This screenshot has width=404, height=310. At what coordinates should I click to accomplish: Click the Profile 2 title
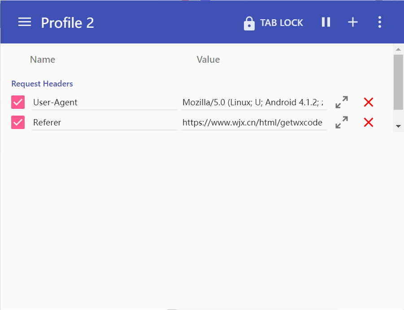pos(67,23)
